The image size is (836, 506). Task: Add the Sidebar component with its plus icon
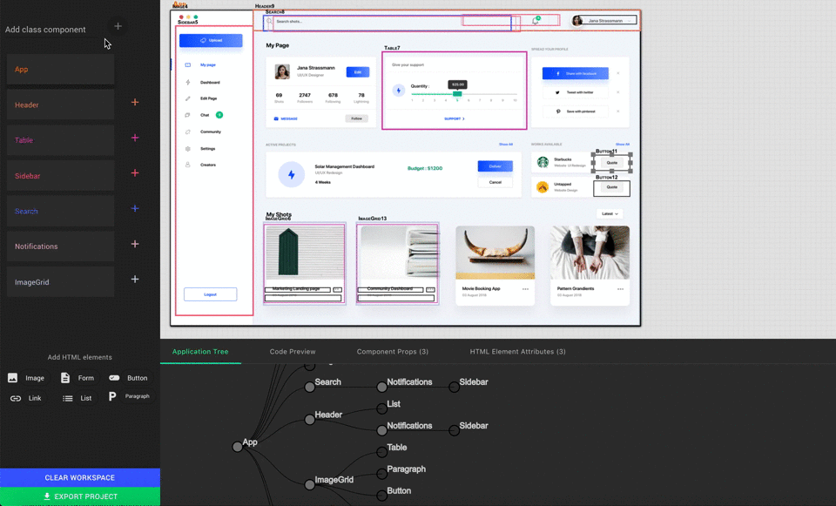coord(135,173)
